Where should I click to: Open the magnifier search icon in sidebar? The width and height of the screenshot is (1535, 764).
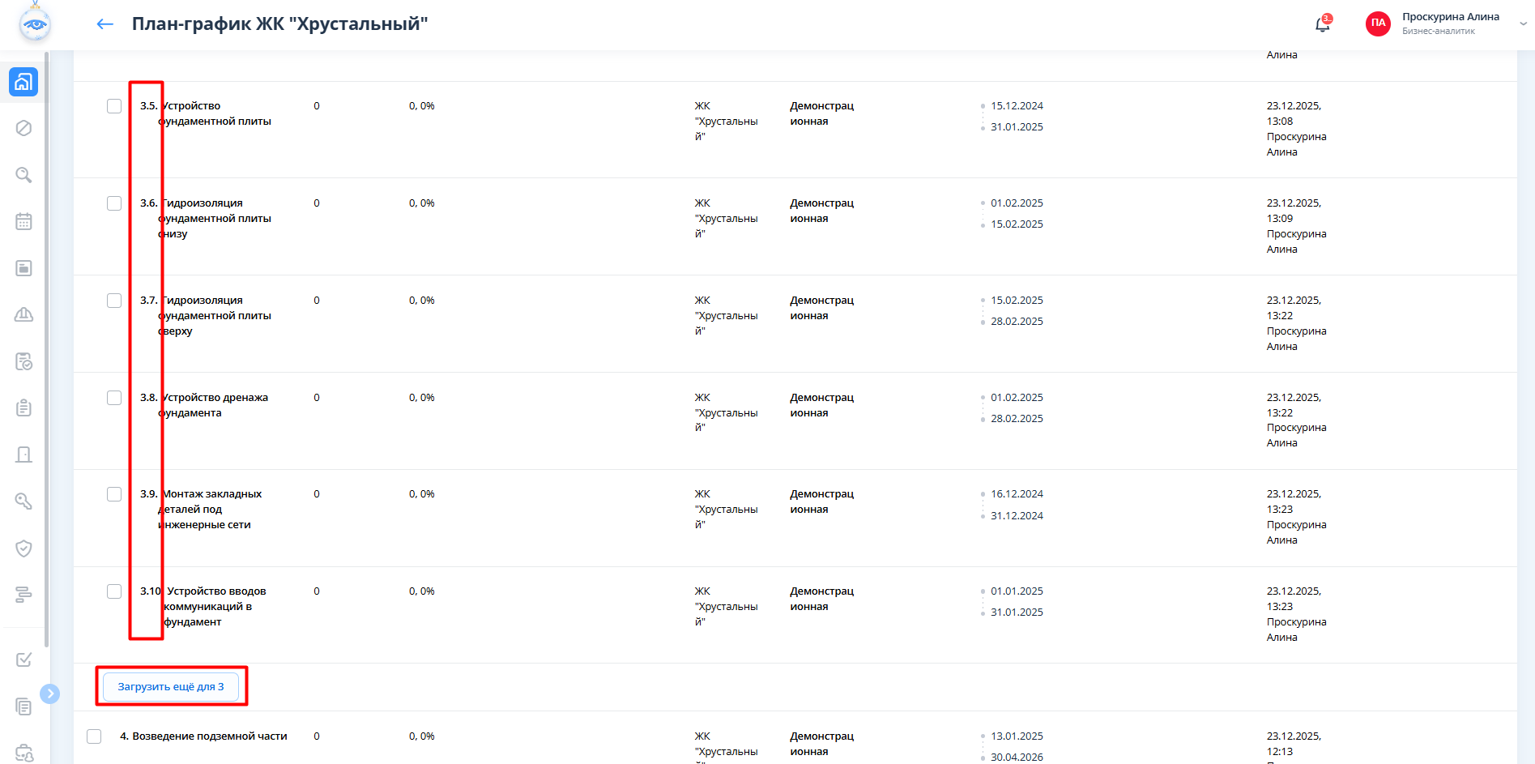tap(23, 175)
